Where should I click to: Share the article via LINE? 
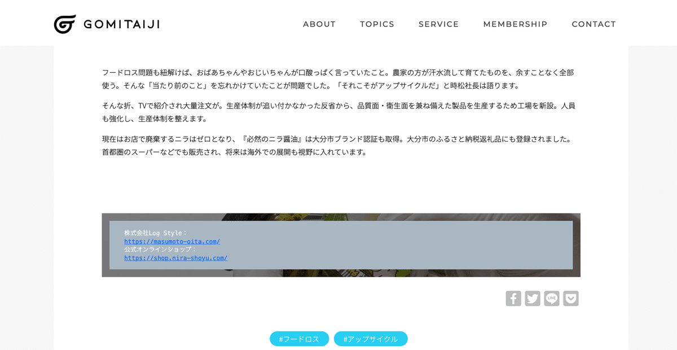click(551, 298)
